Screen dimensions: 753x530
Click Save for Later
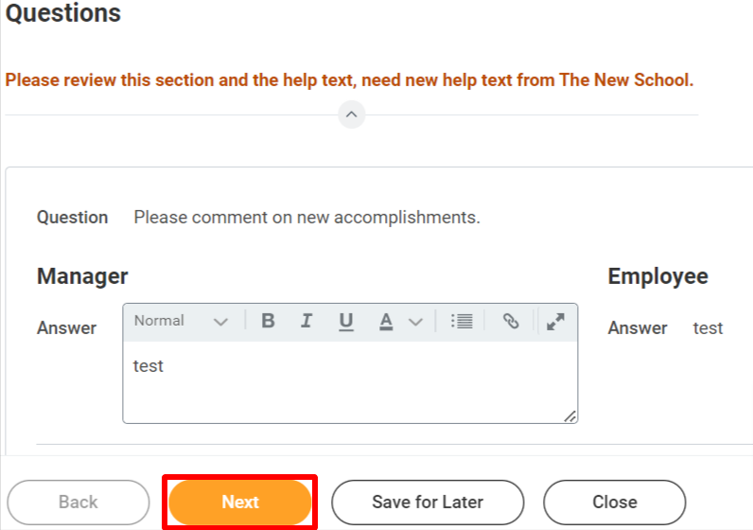pos(428,503)
